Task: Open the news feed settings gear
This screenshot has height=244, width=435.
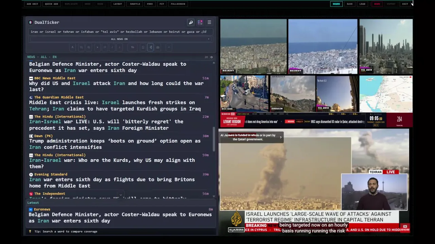Action: click(211, 57)
